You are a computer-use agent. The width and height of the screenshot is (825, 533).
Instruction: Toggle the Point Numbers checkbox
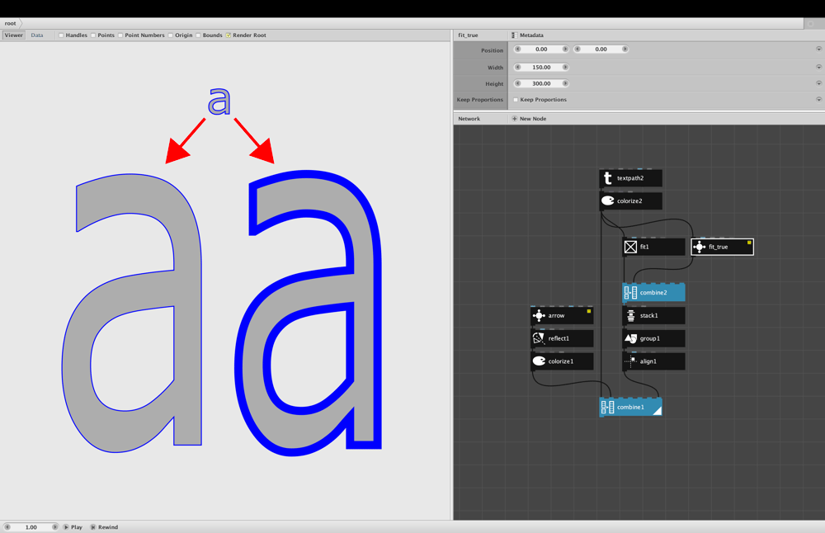(120, 35)
